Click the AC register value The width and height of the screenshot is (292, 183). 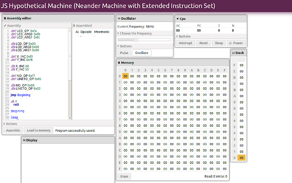178,31
